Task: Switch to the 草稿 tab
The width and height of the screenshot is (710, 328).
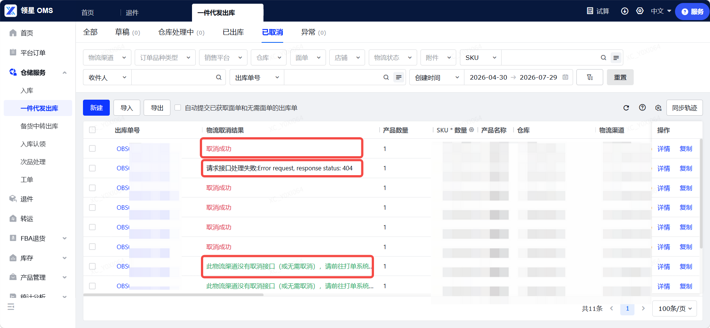Action: (x=128, y=32)
